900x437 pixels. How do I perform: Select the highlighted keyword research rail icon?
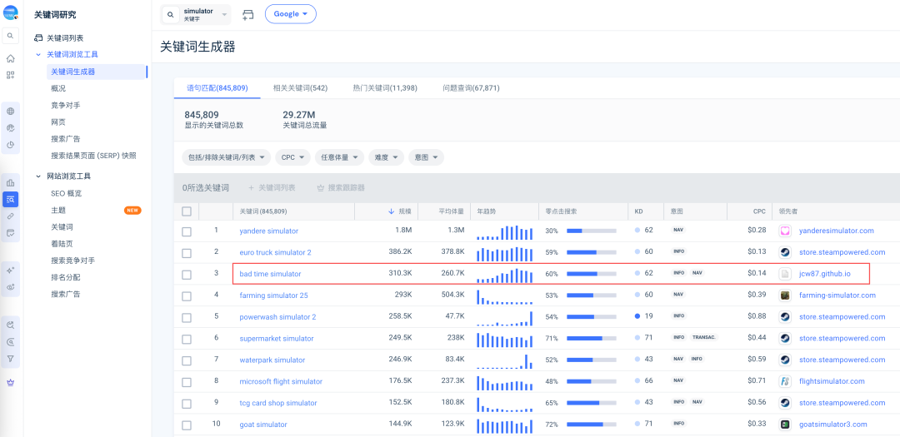[10, 200]
